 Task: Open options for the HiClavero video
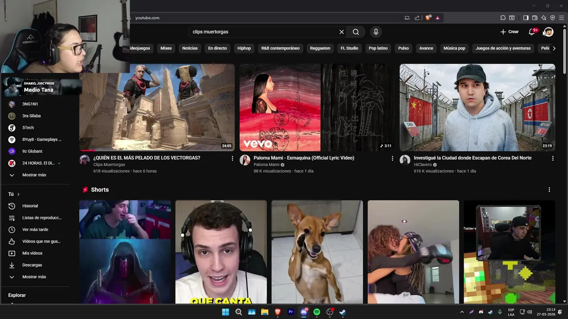(552, 158)
